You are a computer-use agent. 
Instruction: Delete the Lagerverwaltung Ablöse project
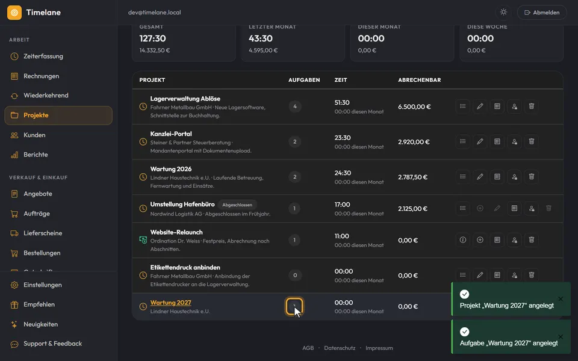(x=532, y=106)
